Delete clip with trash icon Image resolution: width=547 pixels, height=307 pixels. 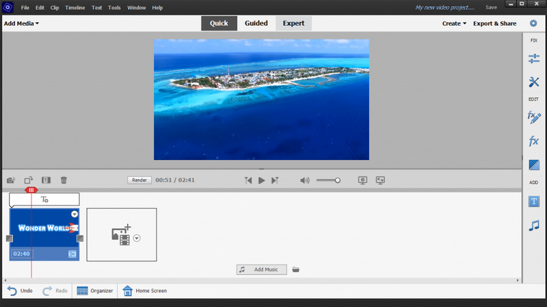(64, 180)
